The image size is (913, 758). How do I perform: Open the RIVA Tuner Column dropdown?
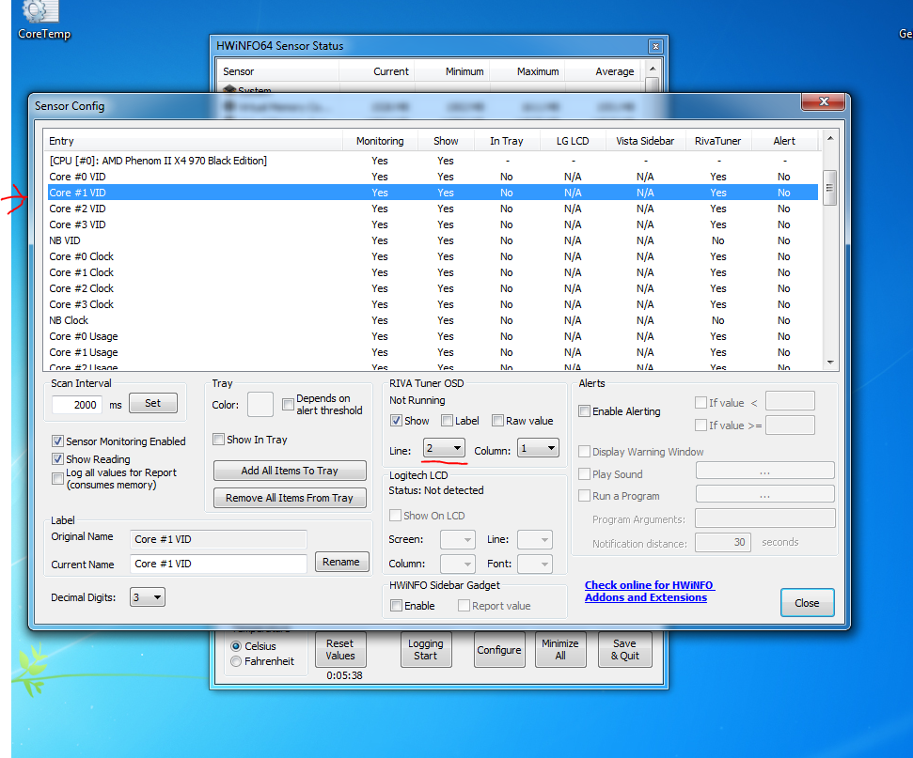pos(538,448)
